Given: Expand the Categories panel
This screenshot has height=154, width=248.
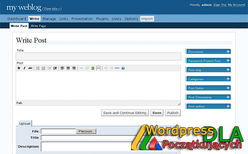Looking at the screenshot, I should (x=208, y=79).
